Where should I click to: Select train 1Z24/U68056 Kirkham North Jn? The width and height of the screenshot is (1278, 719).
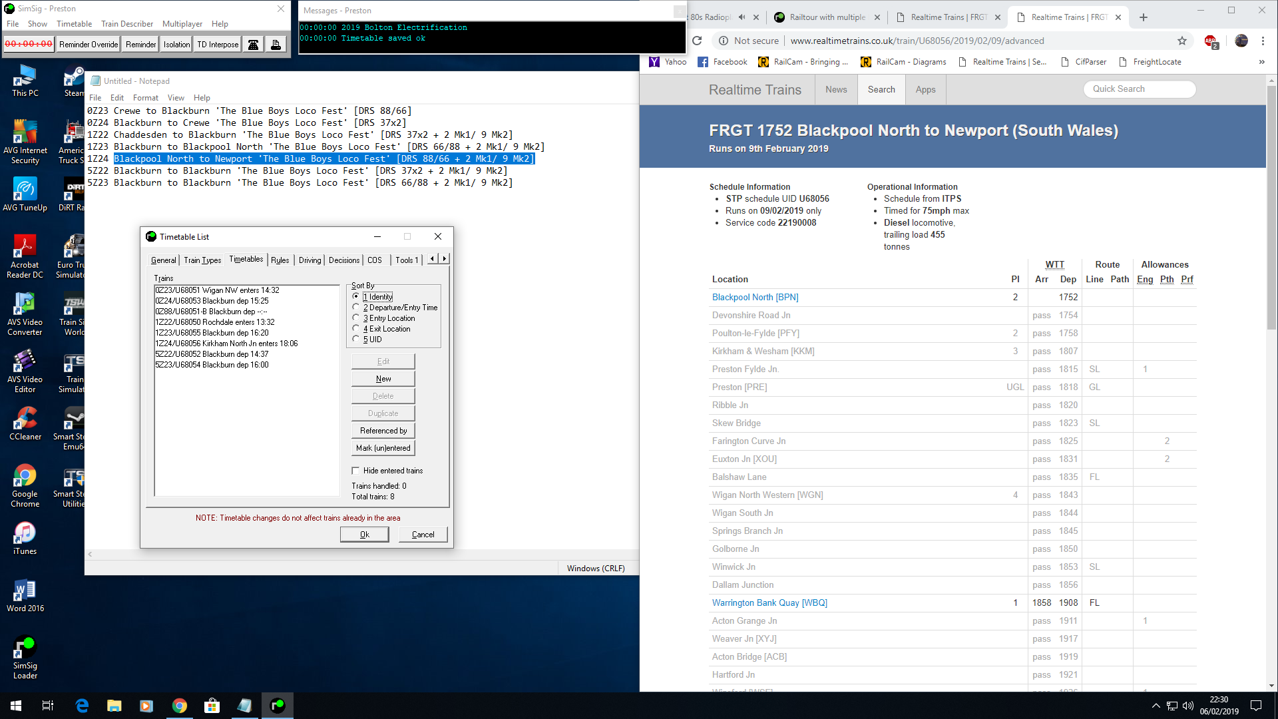pyautogui.click(x=226, y=344)
